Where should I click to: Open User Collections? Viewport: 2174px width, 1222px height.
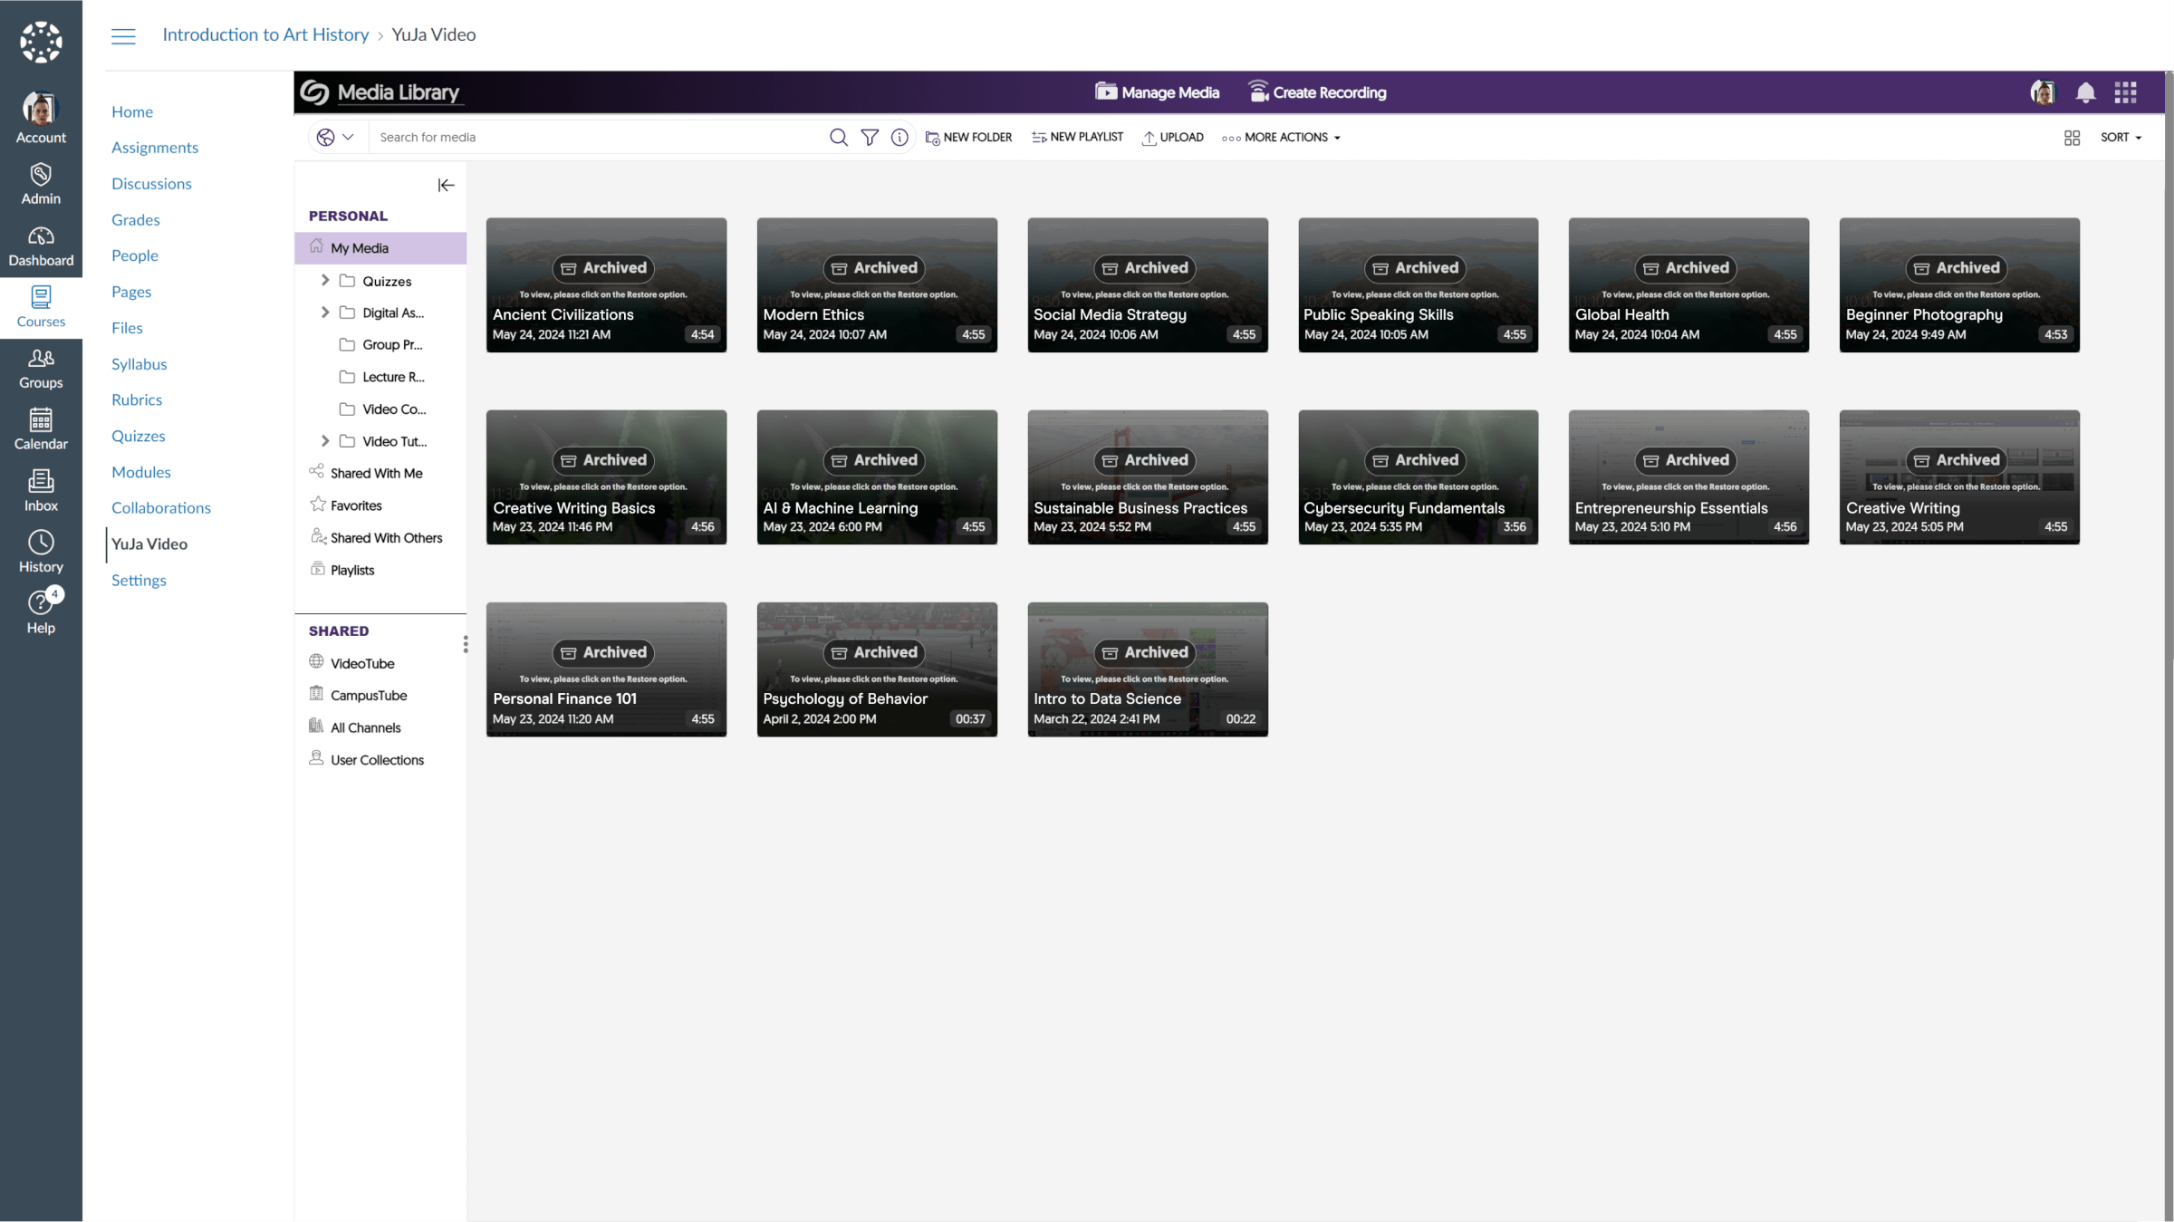366,759
